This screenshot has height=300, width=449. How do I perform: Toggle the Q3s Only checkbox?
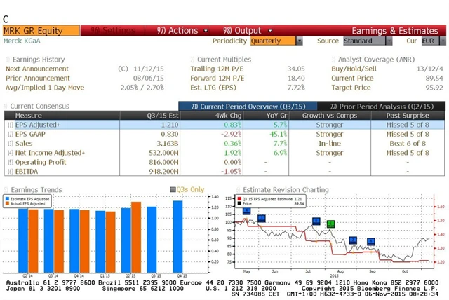[x=172, y=189]
